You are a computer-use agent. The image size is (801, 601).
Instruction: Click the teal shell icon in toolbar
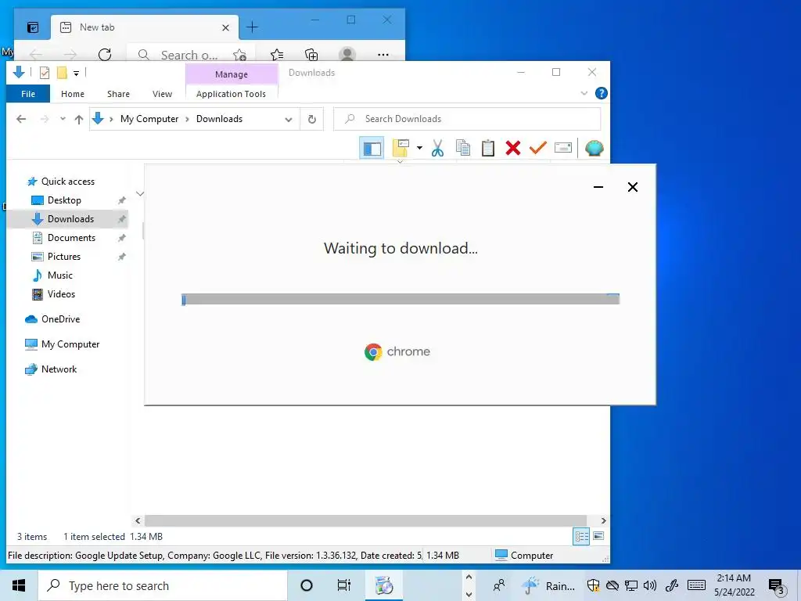click(594, 148)
